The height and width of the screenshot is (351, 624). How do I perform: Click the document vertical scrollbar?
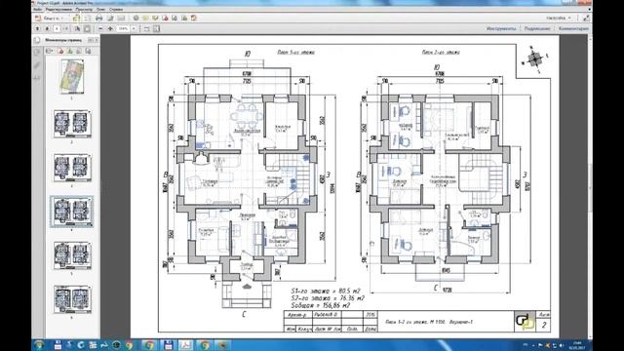[x=589, y=186]
